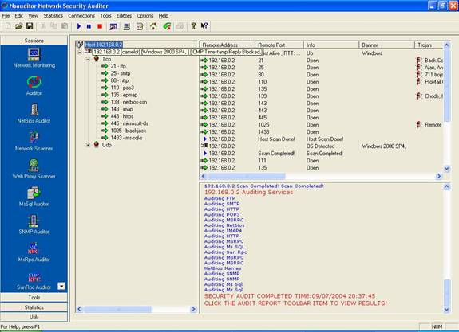Image resolution: width=459 pixels, height=332 pixels.
Task: Click the SECURITY AUDIT COMPLETED log line
Action: pyautogui.click(x=290, y=296)
